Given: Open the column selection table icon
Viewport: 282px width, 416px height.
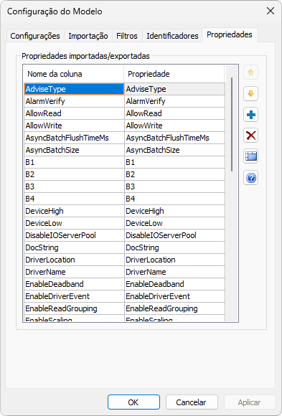Looking at the screenshot, I should 250,156.
